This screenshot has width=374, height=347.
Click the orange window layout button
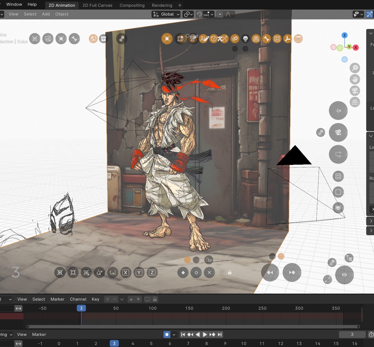(x=298, y=39)
